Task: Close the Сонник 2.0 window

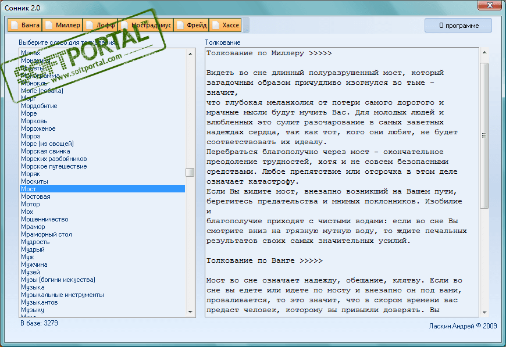Action: 489,5
